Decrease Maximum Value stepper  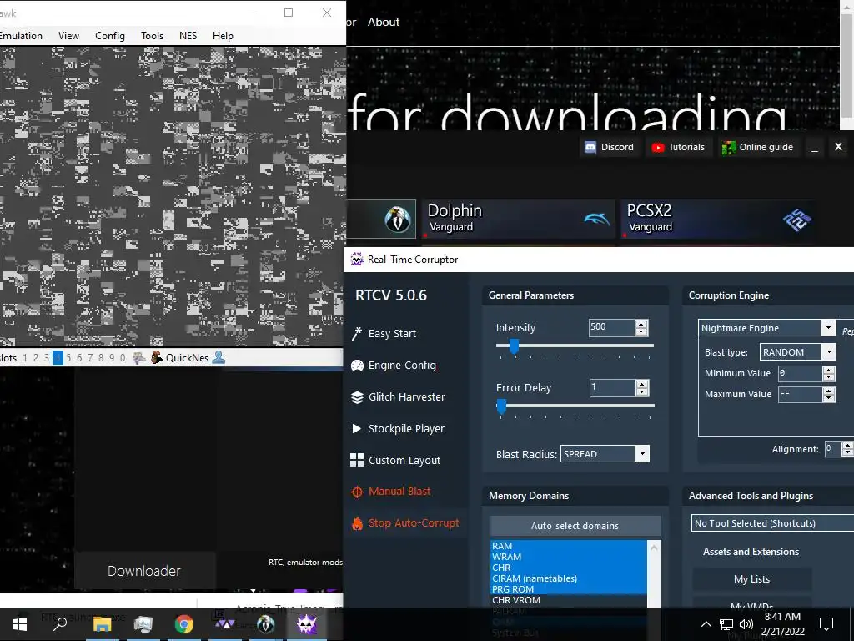828,398
